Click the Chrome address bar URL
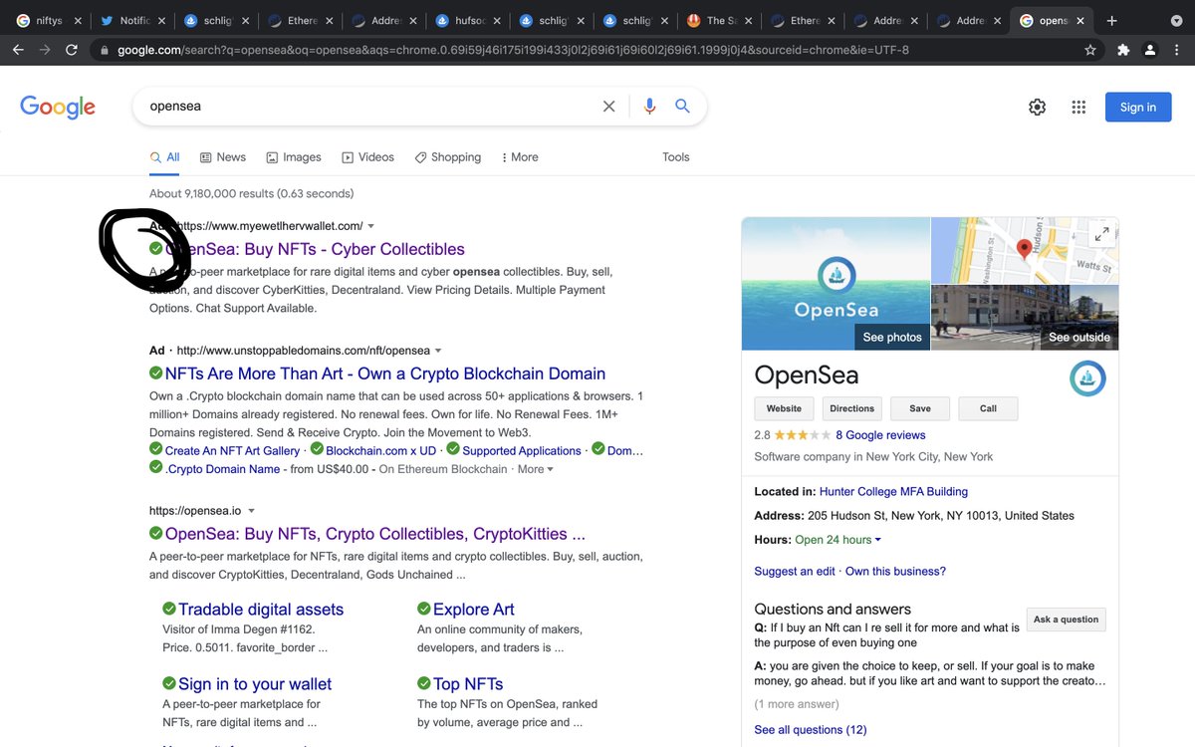Screen dimensions: 1195x747 point(513,50)
